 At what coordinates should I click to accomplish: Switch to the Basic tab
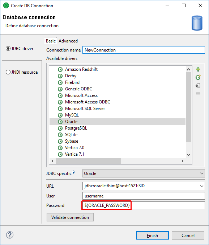click(51, 41)
